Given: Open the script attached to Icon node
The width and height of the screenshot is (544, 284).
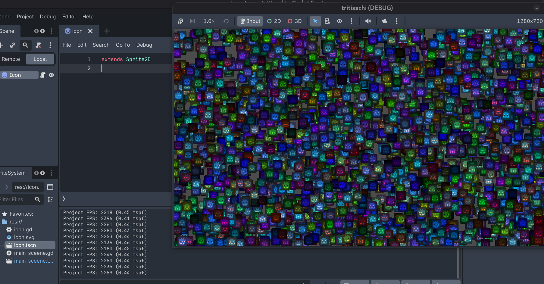Looking at the screenshot, I should click(43, 75).
